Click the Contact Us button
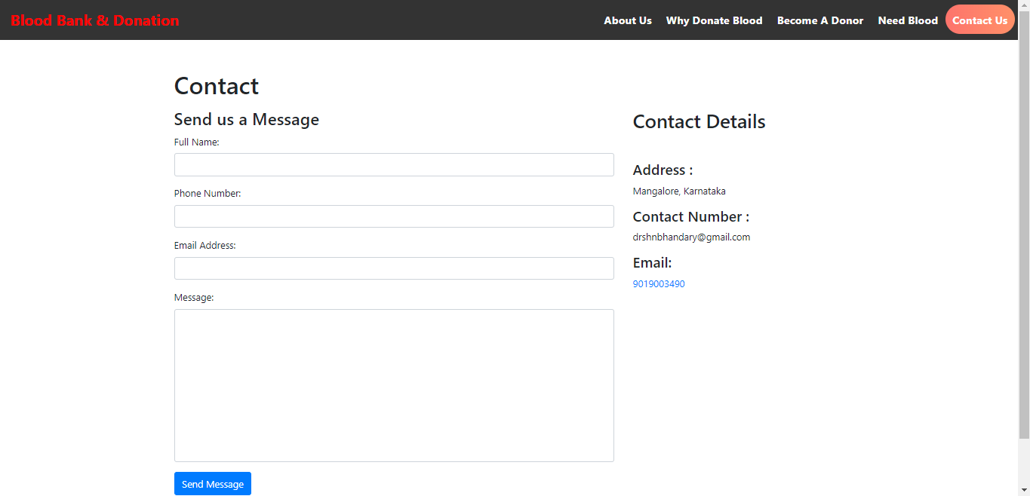This screenshot has height=496, width=1030. [979, 20]
